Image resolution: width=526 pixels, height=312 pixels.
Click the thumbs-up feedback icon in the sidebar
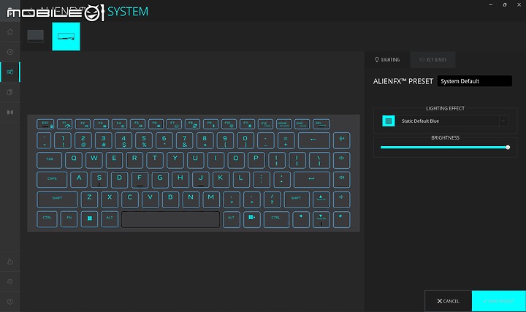click(10, 262)
